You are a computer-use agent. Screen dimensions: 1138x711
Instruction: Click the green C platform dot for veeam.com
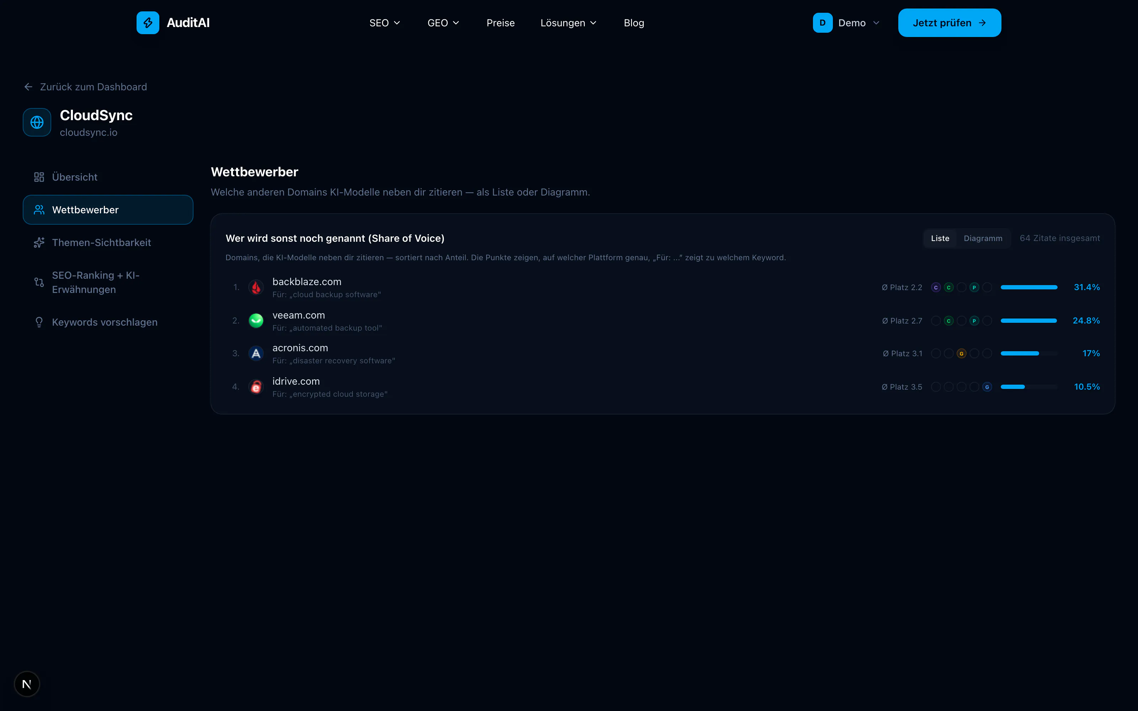pyautogui.click(x=948, y=321)
